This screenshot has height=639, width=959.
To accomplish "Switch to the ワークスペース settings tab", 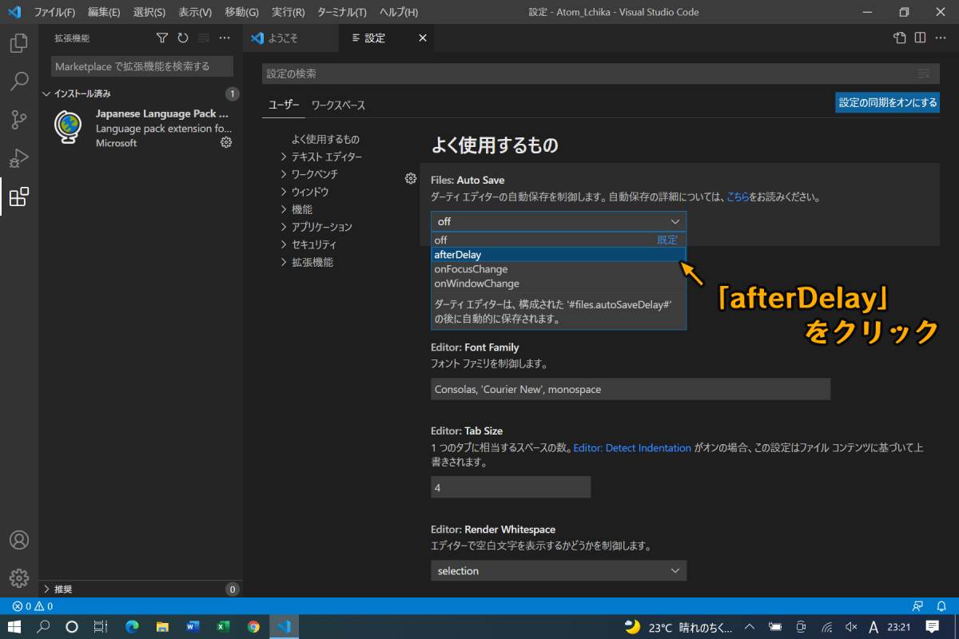I will coord(338,105).
